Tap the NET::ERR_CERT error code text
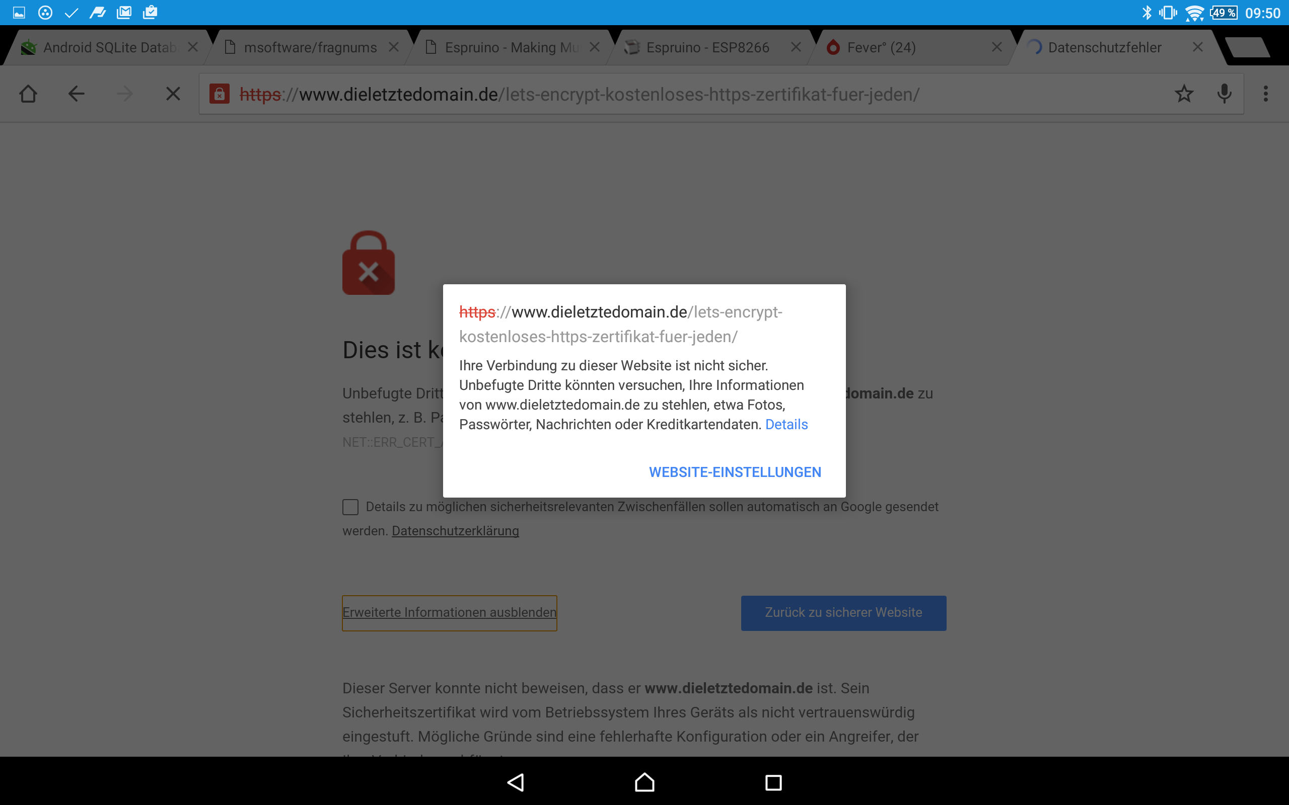Viewport: 1289px width, 805px height. pos(393,442)
